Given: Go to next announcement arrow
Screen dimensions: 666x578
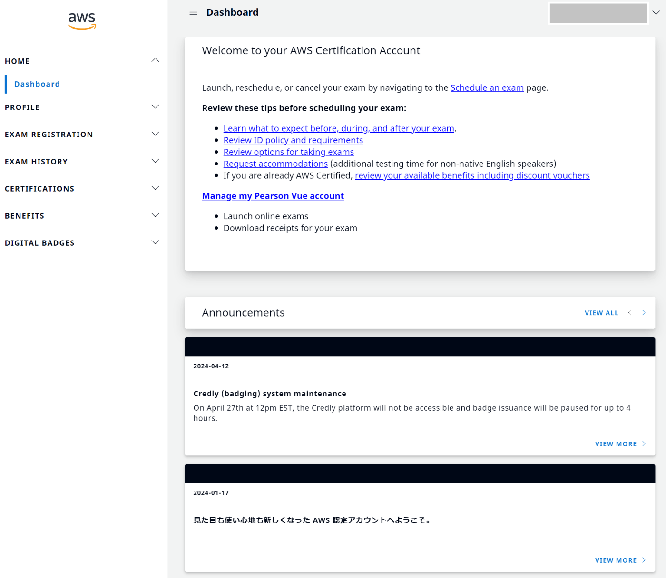Looking at the screenshot, I should coord(644,312).
